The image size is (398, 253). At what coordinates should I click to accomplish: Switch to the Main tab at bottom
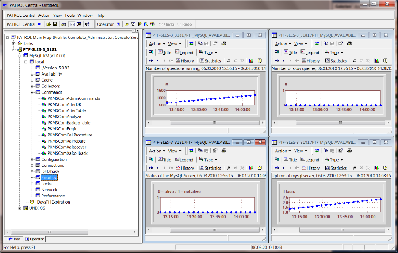coord(14,239)
